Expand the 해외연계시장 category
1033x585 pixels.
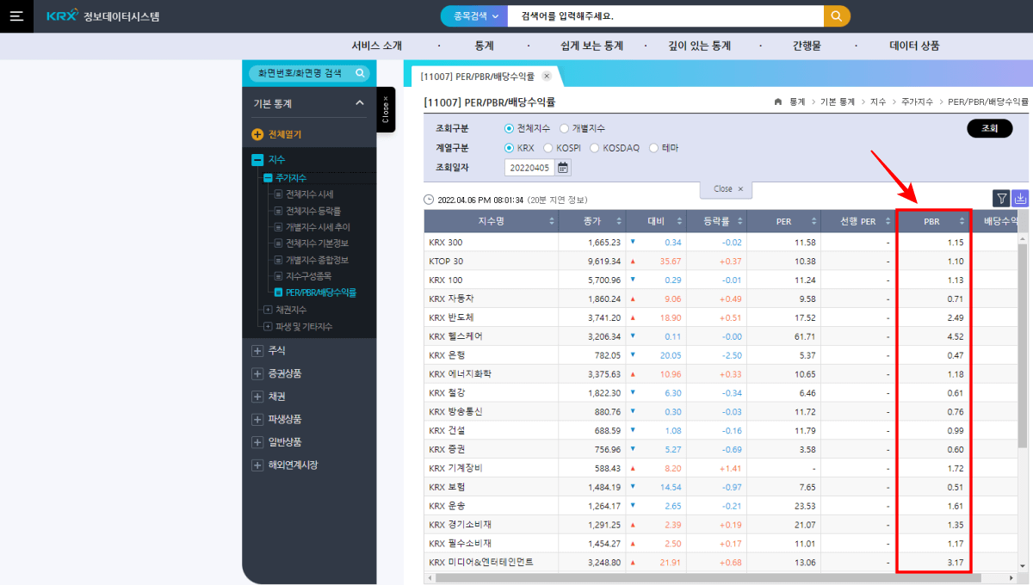[x=257, y=465]
